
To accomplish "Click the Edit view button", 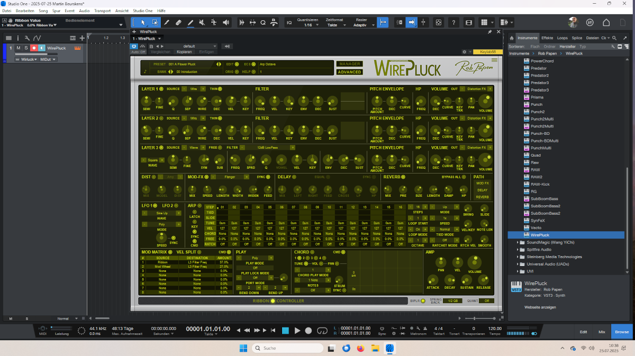I will (x=583, y=332).
